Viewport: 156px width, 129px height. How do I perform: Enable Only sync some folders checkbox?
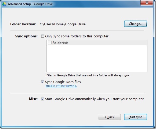(x=42, y=36)
